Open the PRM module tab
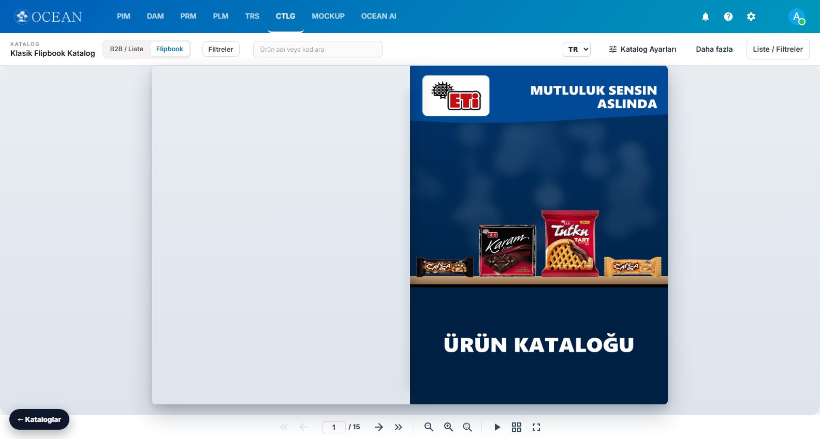This screenshot has width=820, height=439. [x=188, y=16]
